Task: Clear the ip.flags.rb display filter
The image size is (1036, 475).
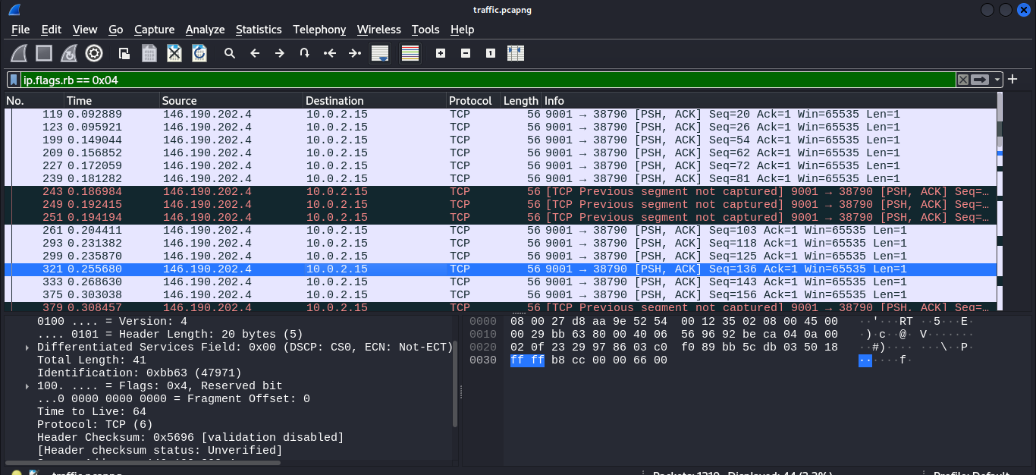Action: [x=962, y=79]
